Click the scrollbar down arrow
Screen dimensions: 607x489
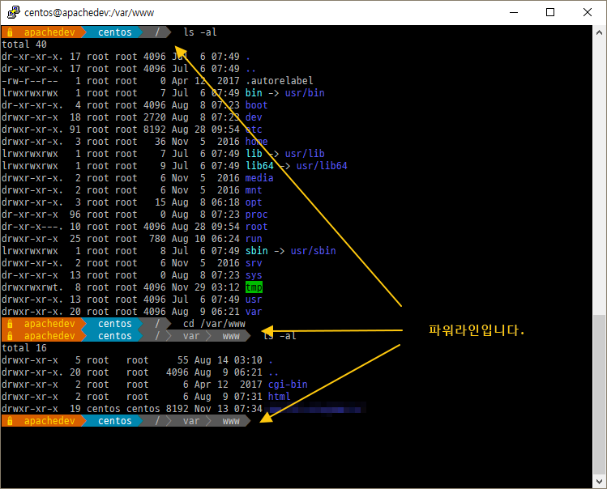(599, 482)
